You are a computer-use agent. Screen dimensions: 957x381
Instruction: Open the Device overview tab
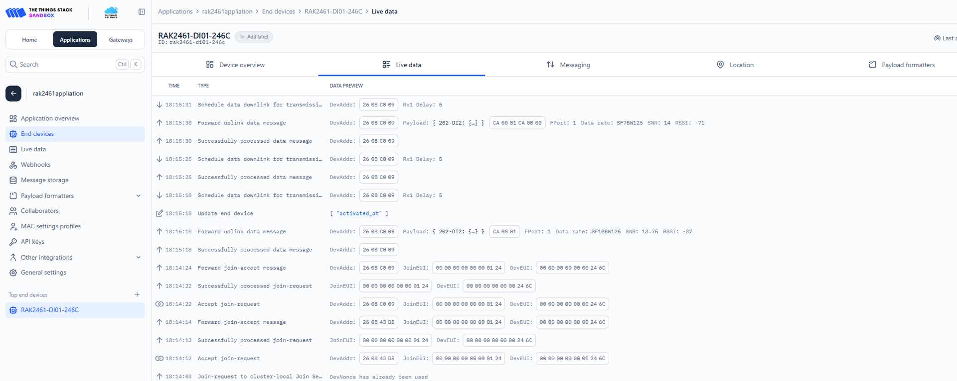tap(235, 65)
